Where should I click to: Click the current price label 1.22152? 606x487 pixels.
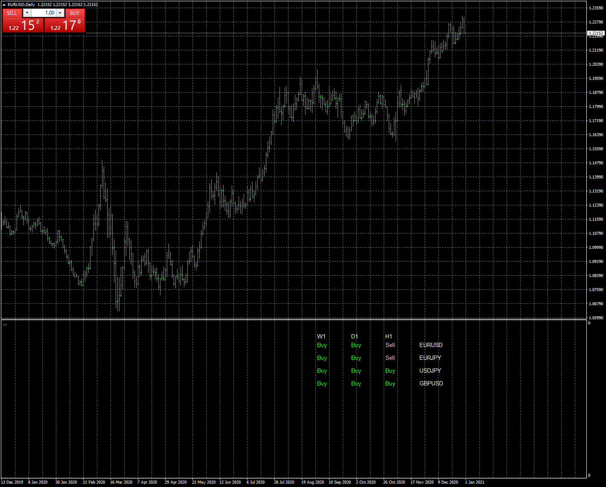596,33
